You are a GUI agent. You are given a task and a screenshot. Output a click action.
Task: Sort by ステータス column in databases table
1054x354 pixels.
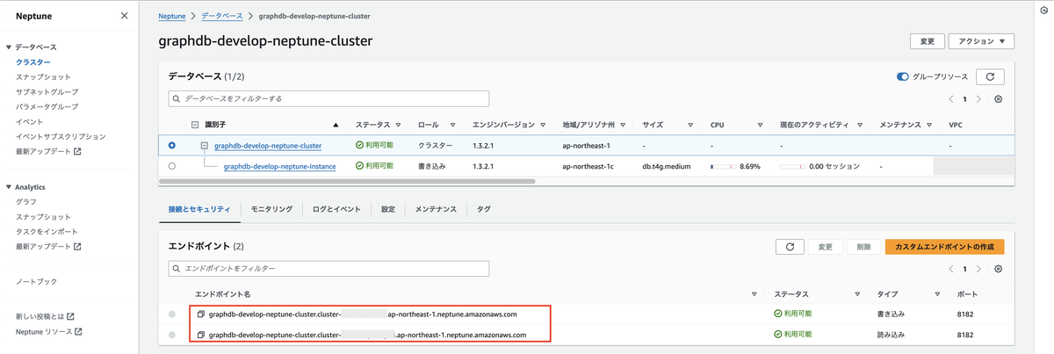(x=399, y=125)
